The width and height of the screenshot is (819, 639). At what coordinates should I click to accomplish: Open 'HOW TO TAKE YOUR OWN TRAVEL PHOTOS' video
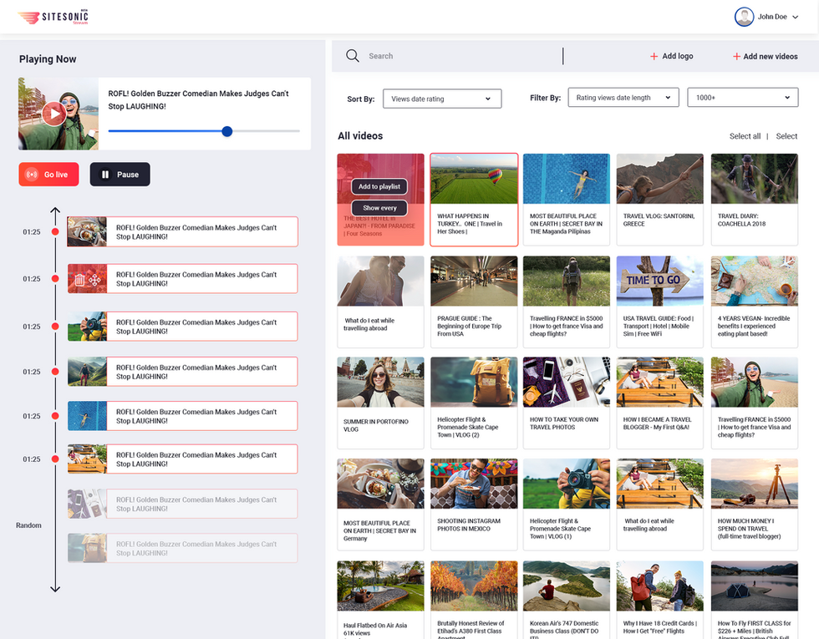[x=567, y=403]
